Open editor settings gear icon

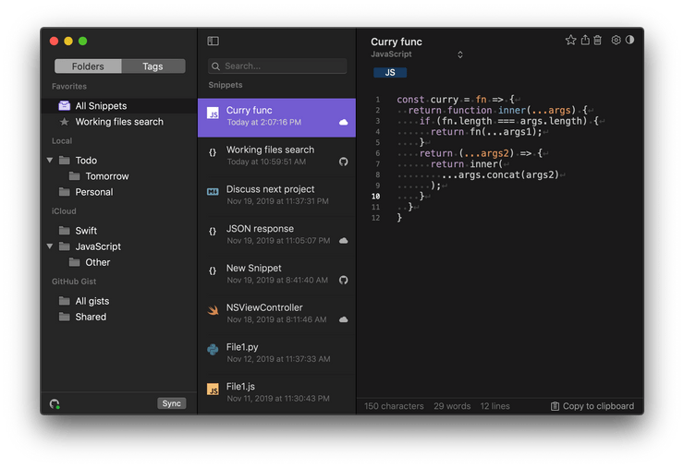pos(616,40)
